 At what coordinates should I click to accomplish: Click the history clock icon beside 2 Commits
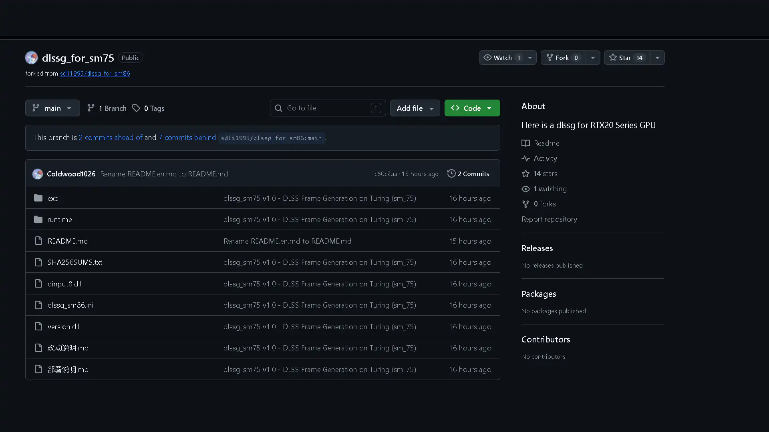(x=451, y=174)
